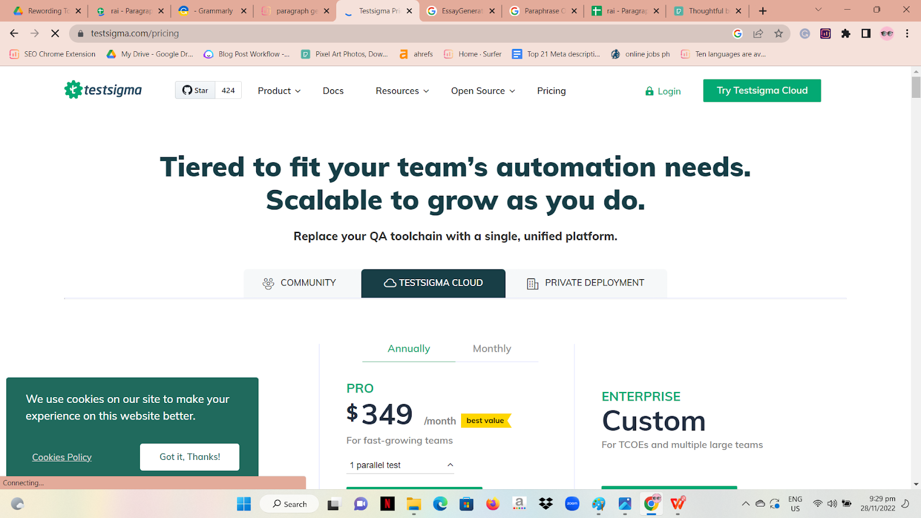The width and height of the screenshot is (921, 518).
Task: Open the My Drive - Google Drive bookmark
Action: coord(150,54)
